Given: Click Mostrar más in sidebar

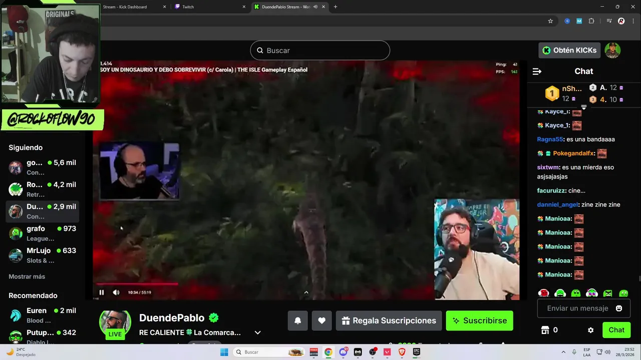Looking at the screenshot, I should [27, 276].
